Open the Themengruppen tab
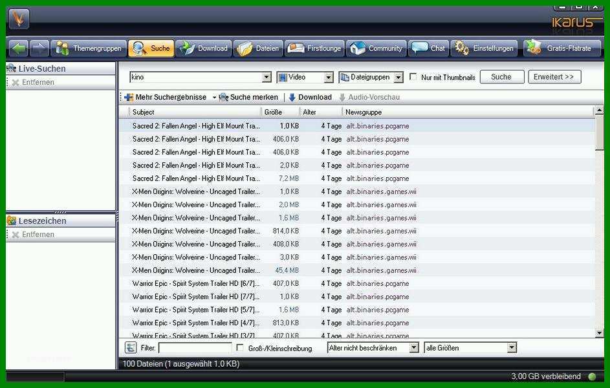The width and height of the screenshot is (610, 388). (89, 48)
